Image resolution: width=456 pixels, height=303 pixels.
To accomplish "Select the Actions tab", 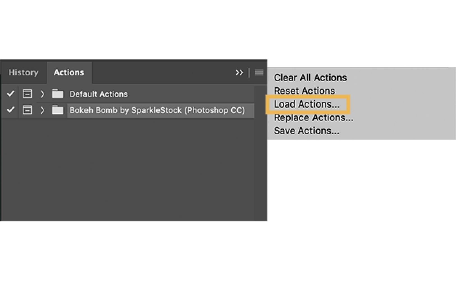I will coord(69,72).
